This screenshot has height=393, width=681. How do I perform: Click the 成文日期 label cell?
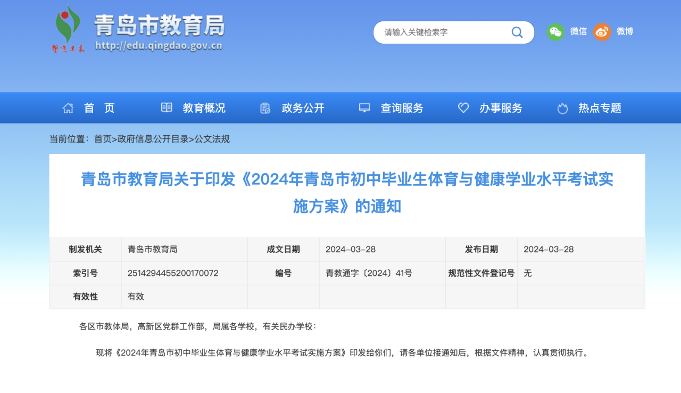[x=284, y=249]
